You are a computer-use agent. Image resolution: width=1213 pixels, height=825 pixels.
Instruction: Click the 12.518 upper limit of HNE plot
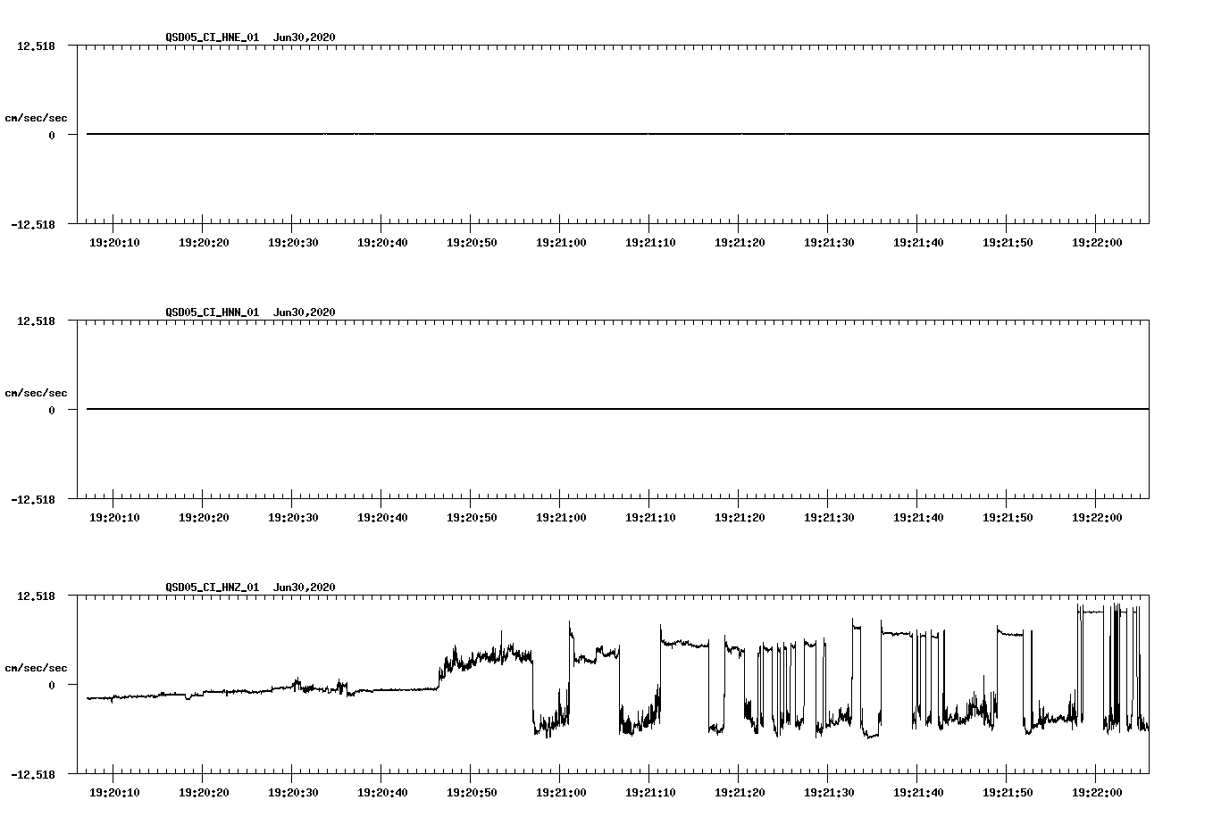(36, 46)
